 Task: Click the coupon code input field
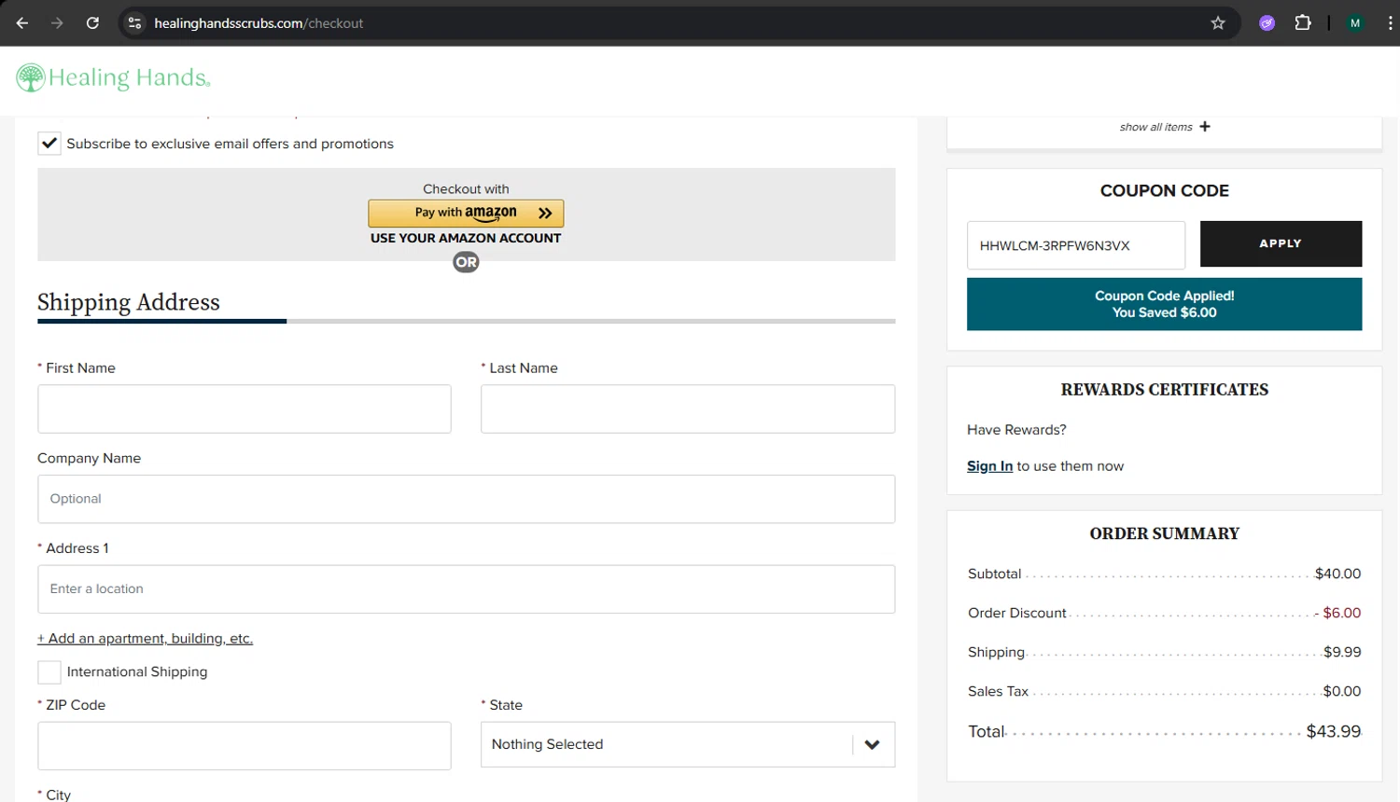click(1076, 245)
